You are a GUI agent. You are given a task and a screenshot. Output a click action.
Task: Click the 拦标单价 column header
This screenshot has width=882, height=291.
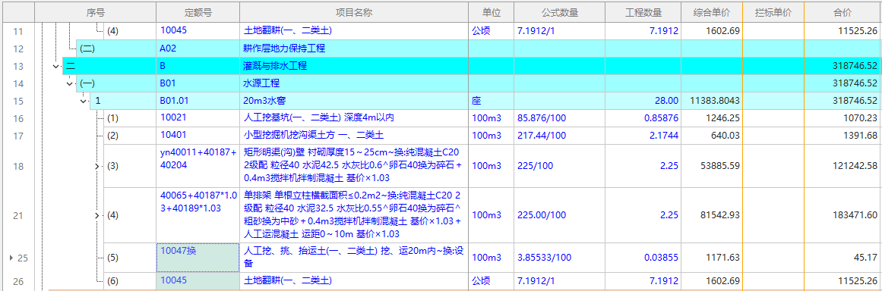[773, 12]
